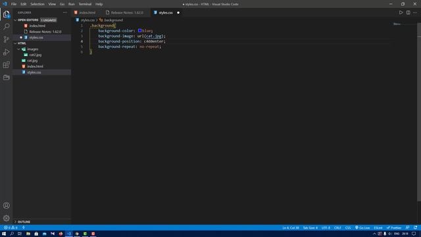Click the microphone tray icon
The width and height of the screenshot is (421, 237).
tap(385, 234)
